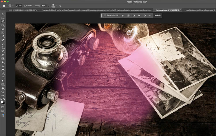Image resolution: width=216 pixels, height=136 pixels.
Task: Enable Subtract mode for selection brush
Action: (28, 6)
